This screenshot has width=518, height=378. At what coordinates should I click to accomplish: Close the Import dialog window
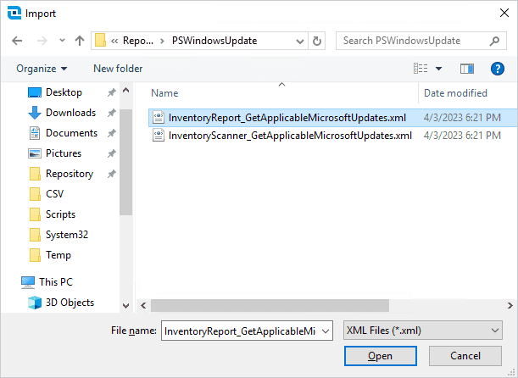tap(504, 14)
